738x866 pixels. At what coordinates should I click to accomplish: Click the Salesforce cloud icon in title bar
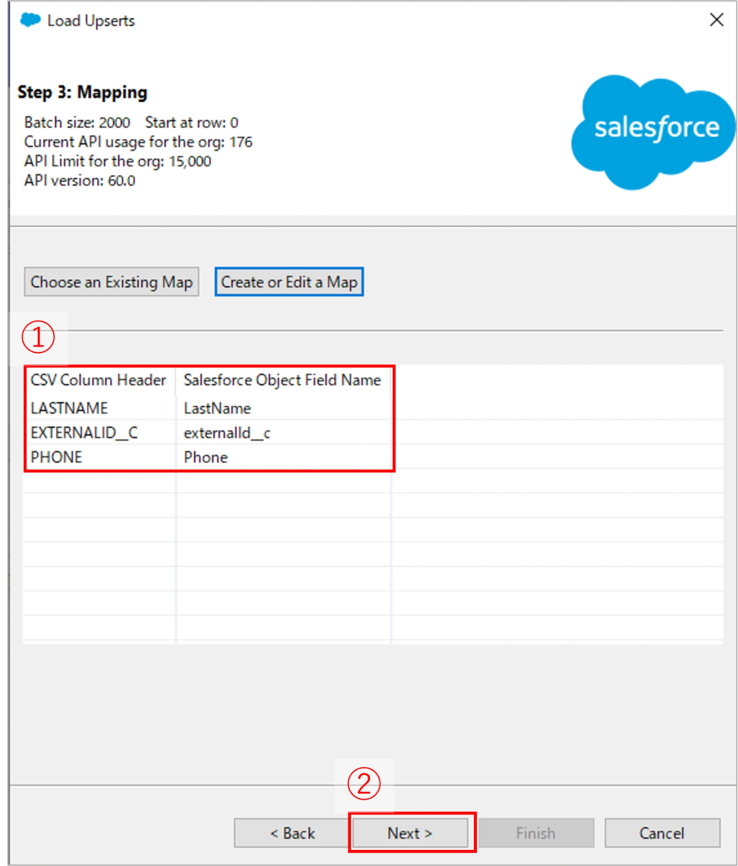30,20
